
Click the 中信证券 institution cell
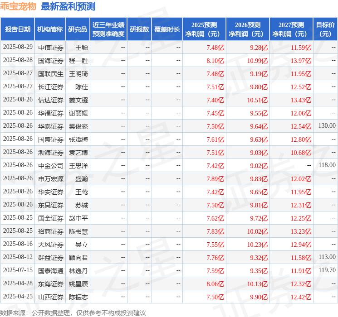click(51, 48)
